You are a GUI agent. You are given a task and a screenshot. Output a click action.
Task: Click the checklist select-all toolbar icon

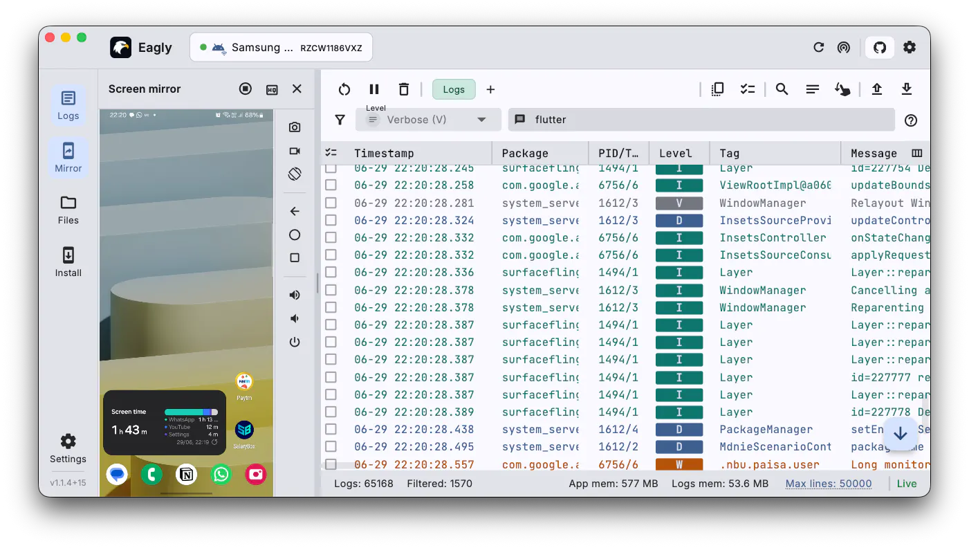[747, 89]
